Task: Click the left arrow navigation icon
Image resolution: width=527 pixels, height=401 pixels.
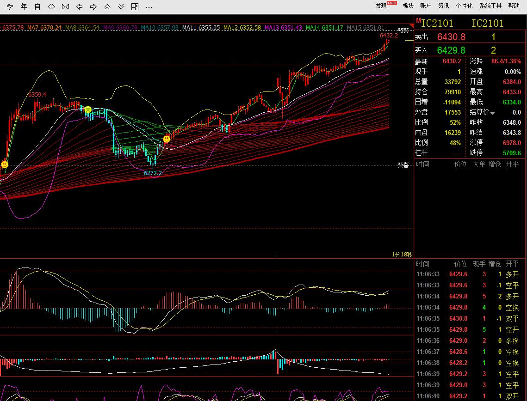Action: [x=79, y=6]
